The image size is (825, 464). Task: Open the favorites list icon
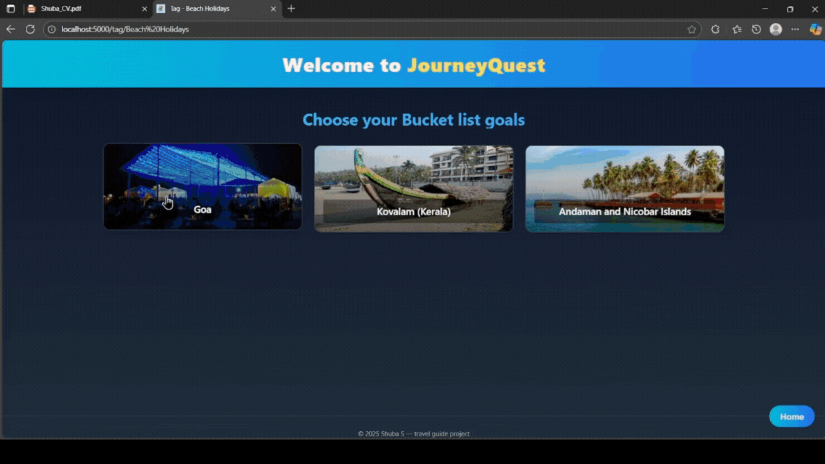tap(737, 29)
